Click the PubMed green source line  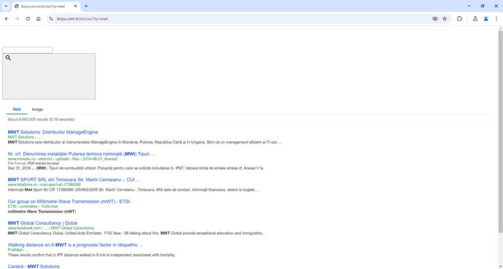point(18,250)
